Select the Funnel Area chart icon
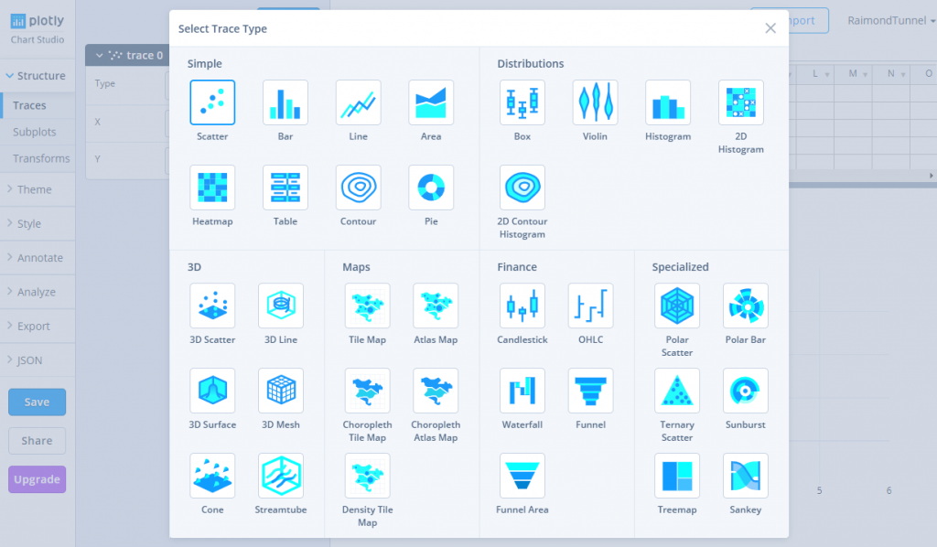The width and height of the screenshot is (937, 547). pyautogui.click(x=522, y=476)
